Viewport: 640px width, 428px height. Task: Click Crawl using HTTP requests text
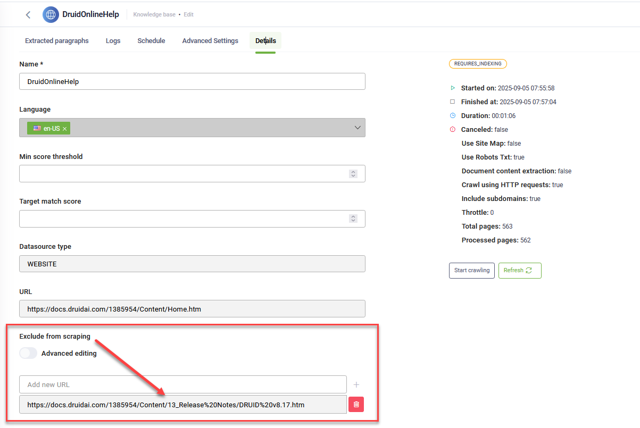click(x=512, y=185)
